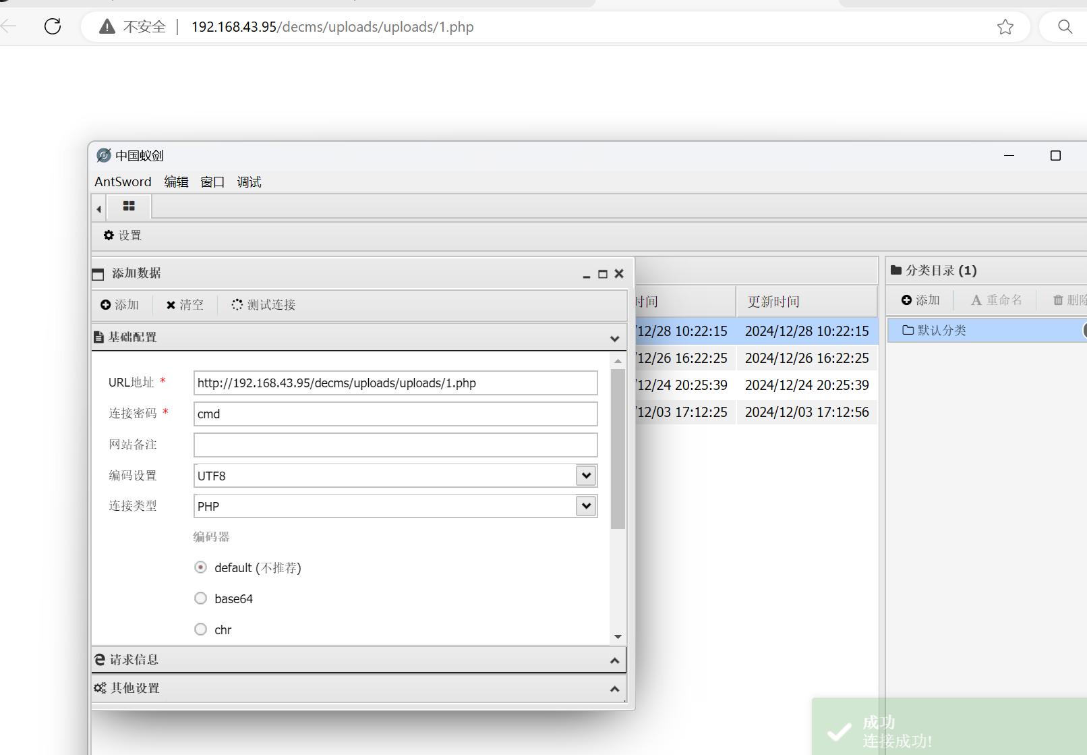Close the 添加数据 dialog

tap(619, 273)
